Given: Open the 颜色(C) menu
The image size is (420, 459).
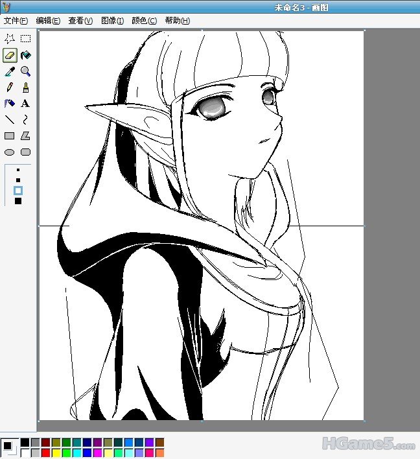Looking at the screenshot, I should point(144,21).
